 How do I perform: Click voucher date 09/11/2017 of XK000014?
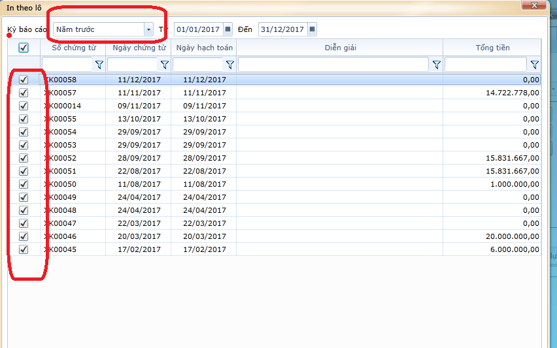tap(139, 106)
